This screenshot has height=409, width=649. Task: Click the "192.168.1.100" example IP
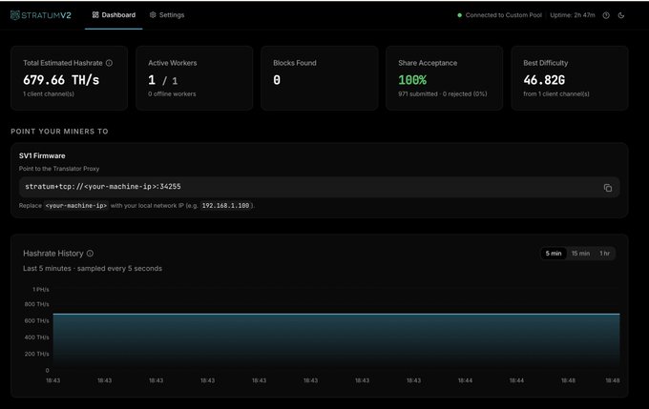click(x=225, y=206)
